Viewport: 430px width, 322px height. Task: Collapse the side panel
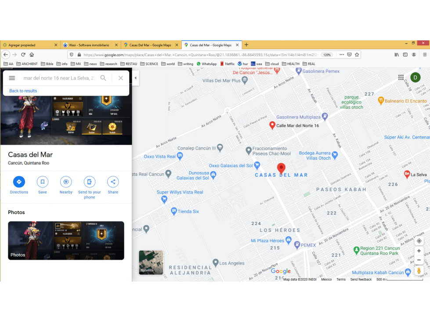[x=135, y=78]
